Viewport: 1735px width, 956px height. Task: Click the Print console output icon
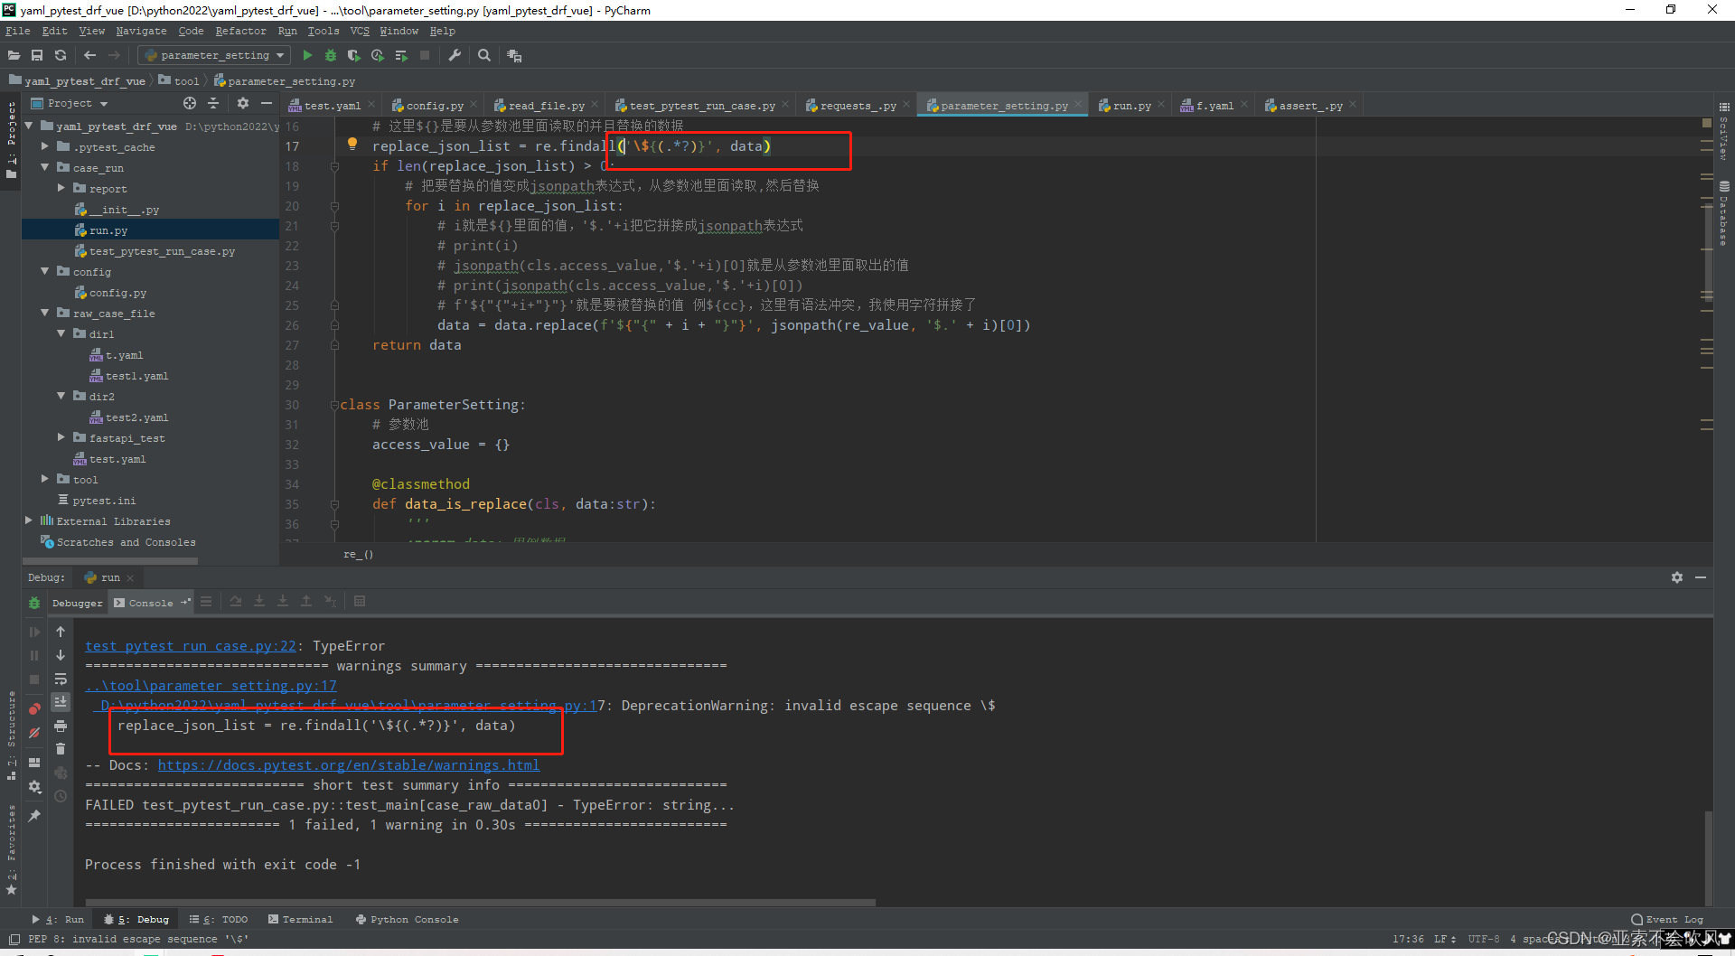61,726
